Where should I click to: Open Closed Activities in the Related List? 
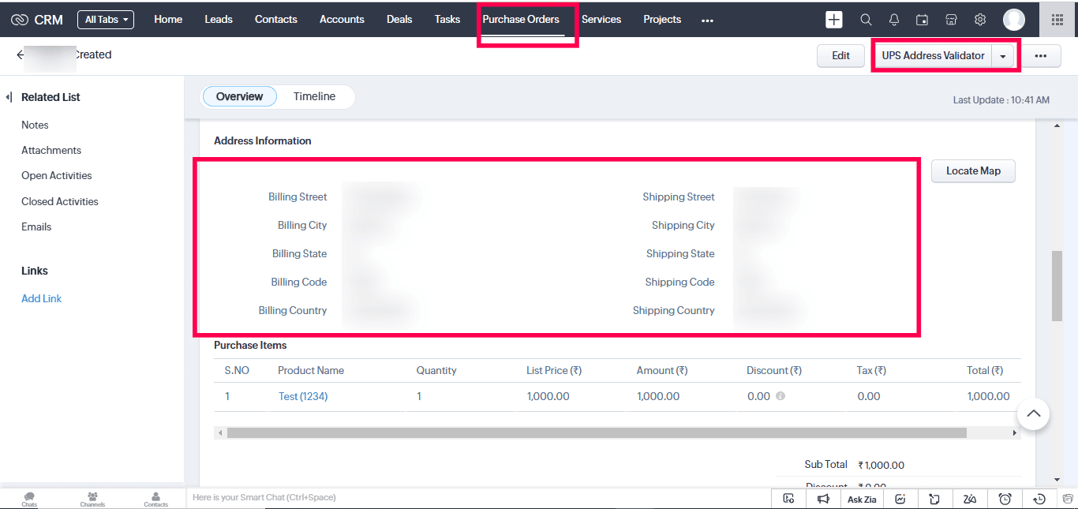60,201
